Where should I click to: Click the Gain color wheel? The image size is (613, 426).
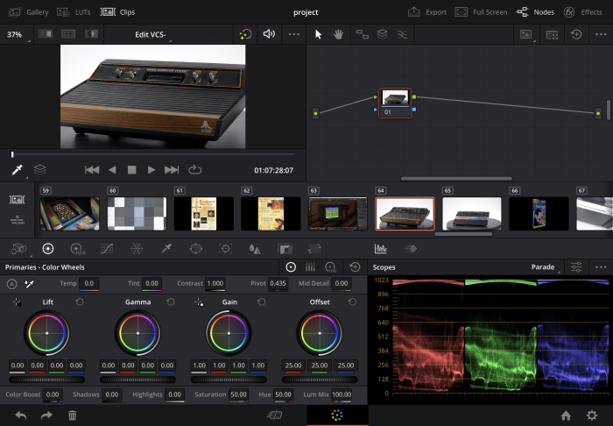[x=229, y=334]
